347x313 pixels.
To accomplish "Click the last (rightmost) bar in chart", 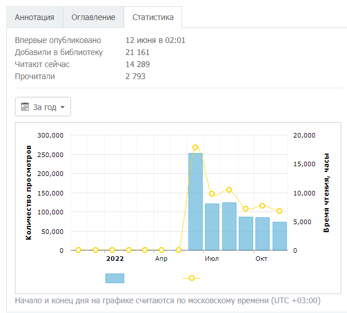I will pyautogui.click(x=279, y=236).
